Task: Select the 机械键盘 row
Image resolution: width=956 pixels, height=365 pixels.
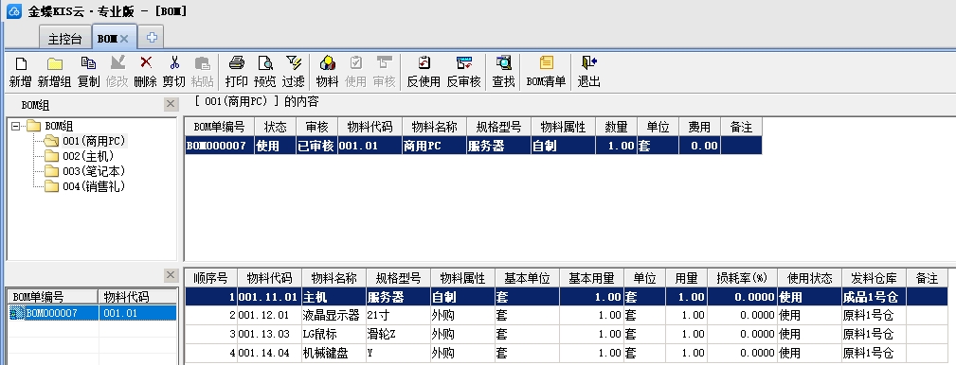Action: pyautogui.click(x=567, y=353)
